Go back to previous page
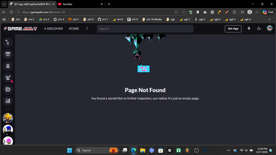The height and width of the screenshot is (155, 276). (4, 12)
